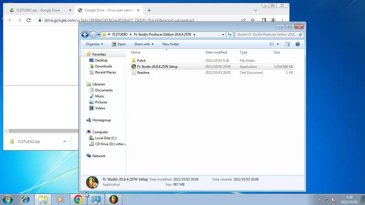Toggle the preview pane
The width and height of the screenshot is (365, 205).
point(287,44)
